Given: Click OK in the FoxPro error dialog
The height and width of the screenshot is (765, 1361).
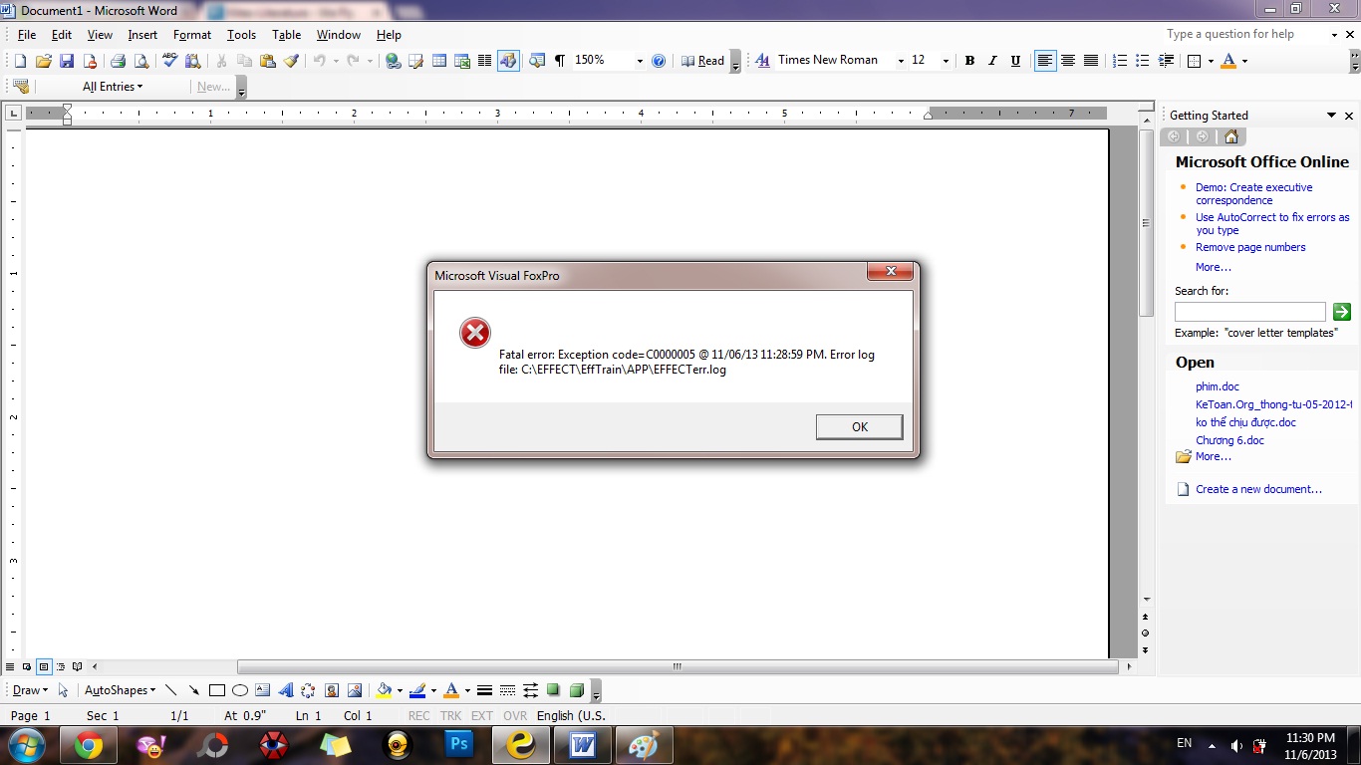Looking at the screenshot, I should pos(859,426).
